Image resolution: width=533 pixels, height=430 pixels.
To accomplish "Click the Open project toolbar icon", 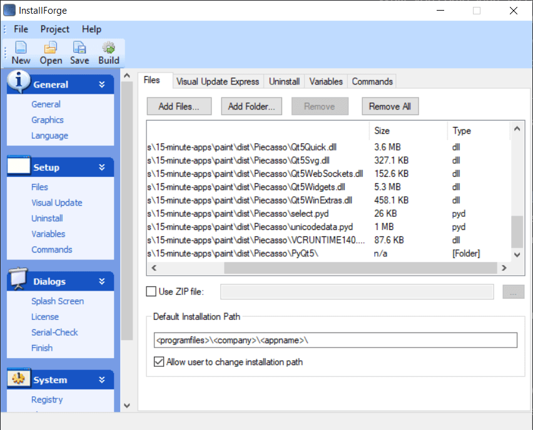I will (51, 48).
